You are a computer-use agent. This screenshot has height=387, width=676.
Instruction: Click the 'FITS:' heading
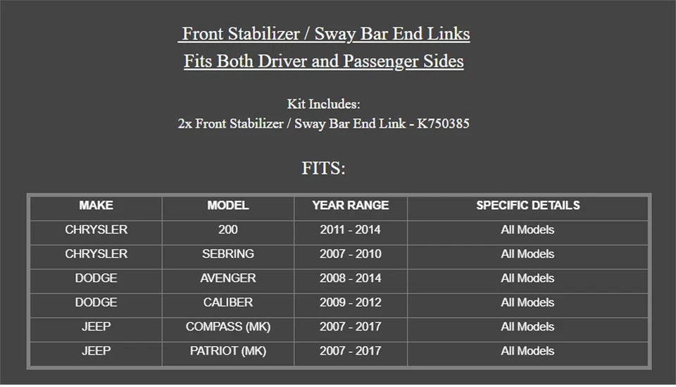[323, 168]
